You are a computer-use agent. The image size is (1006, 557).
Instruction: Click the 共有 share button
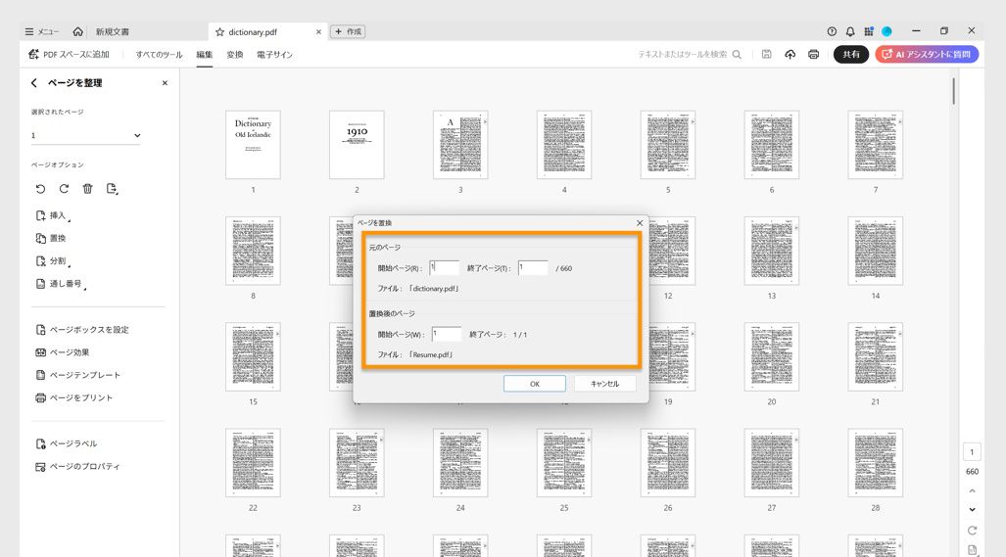pyautogui.click(x=850, y=55)
